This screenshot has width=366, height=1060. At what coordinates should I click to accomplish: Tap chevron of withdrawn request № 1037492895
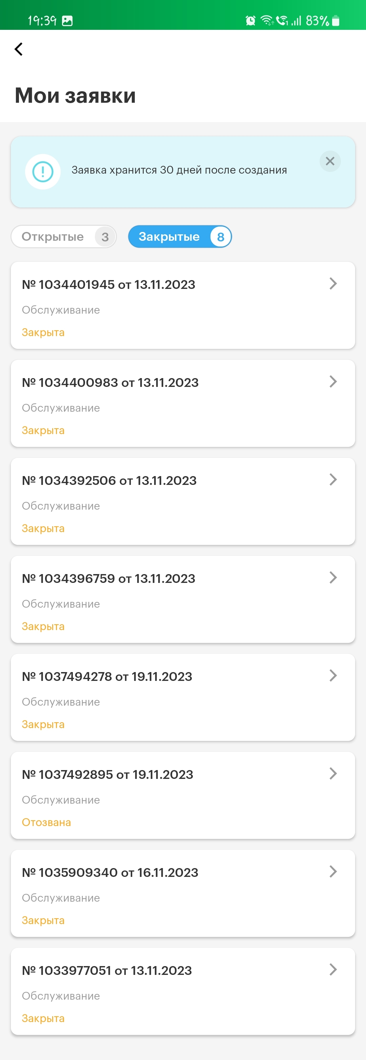coord(333,773)
